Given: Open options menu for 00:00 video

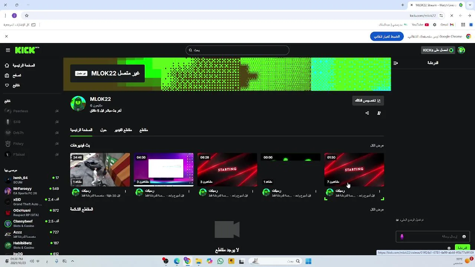Looking at the screenshot, I should click(316, 191).
